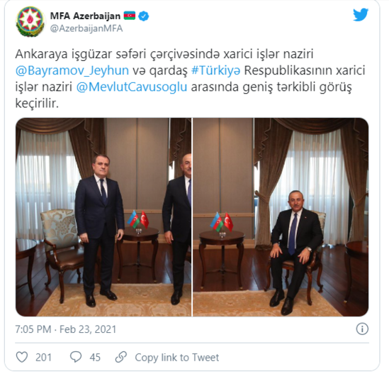389x374 pixels.
Task: Open the @Bayramov_Jeyhun mention
Action: pos(72,70)
